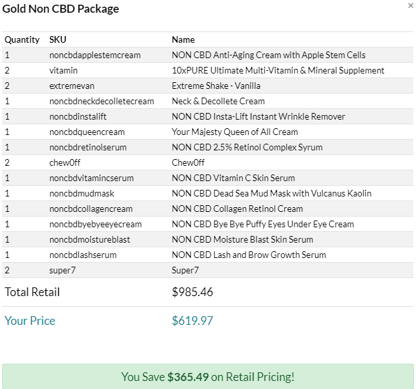Click the noncbdinstalift SKU text

click(x=78, y=117)
